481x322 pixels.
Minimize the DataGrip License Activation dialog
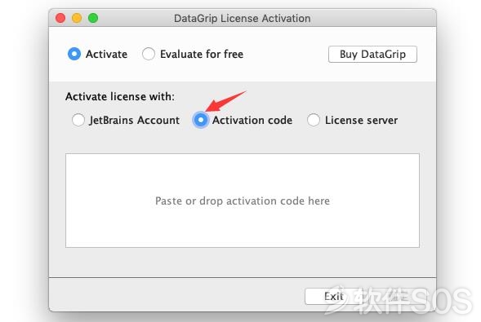pyautogui.click(x=77, y=18)
